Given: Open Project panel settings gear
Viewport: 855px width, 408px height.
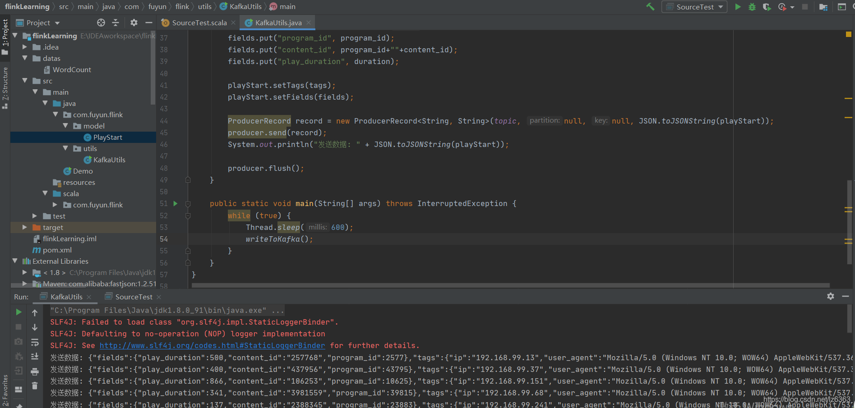Looking at the screenshot, I should click(x=134, y=23).
